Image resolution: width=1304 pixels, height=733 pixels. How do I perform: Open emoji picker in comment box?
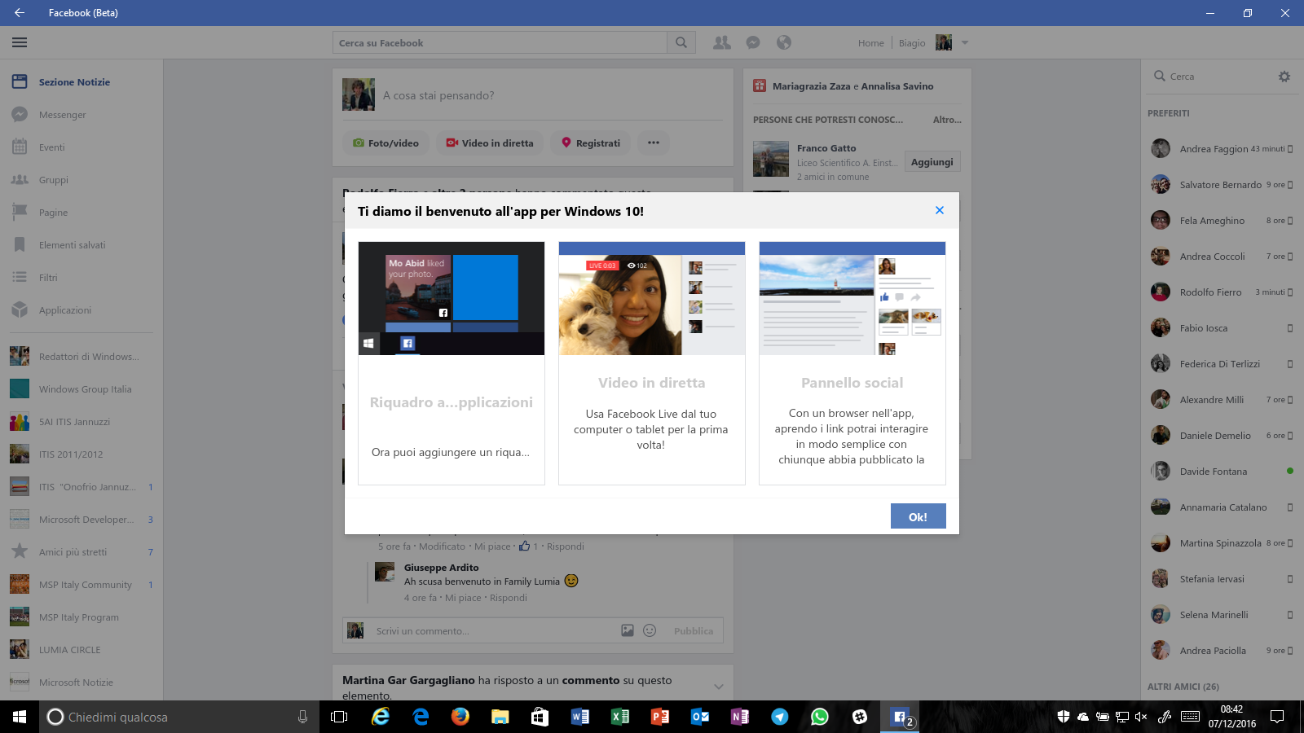click(650, 630)
